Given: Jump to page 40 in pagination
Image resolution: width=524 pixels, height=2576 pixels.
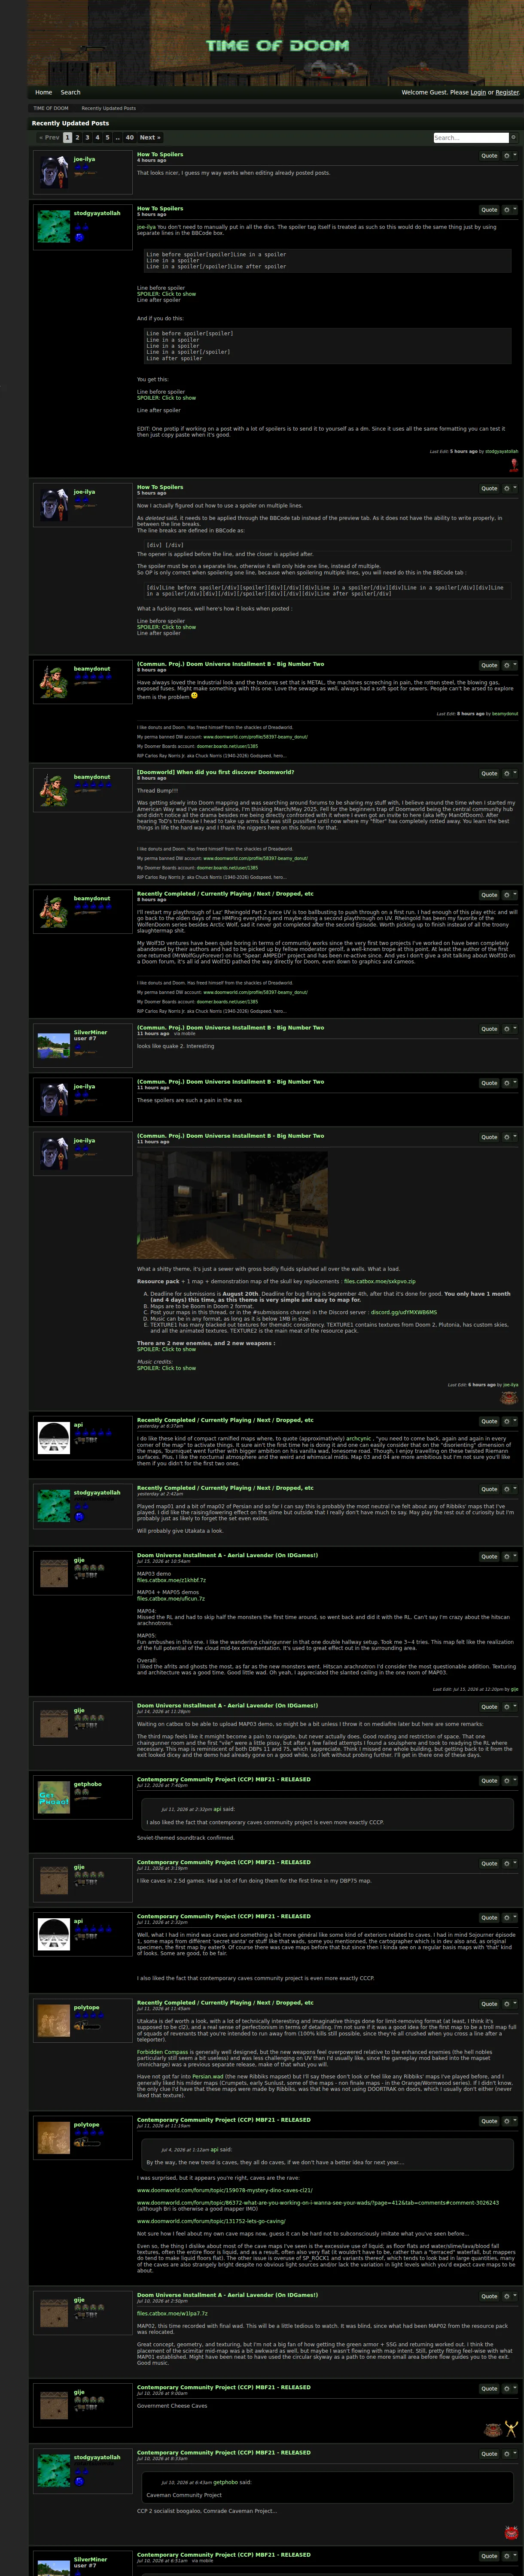Looking at the screenshot, I should click(129, 138).
